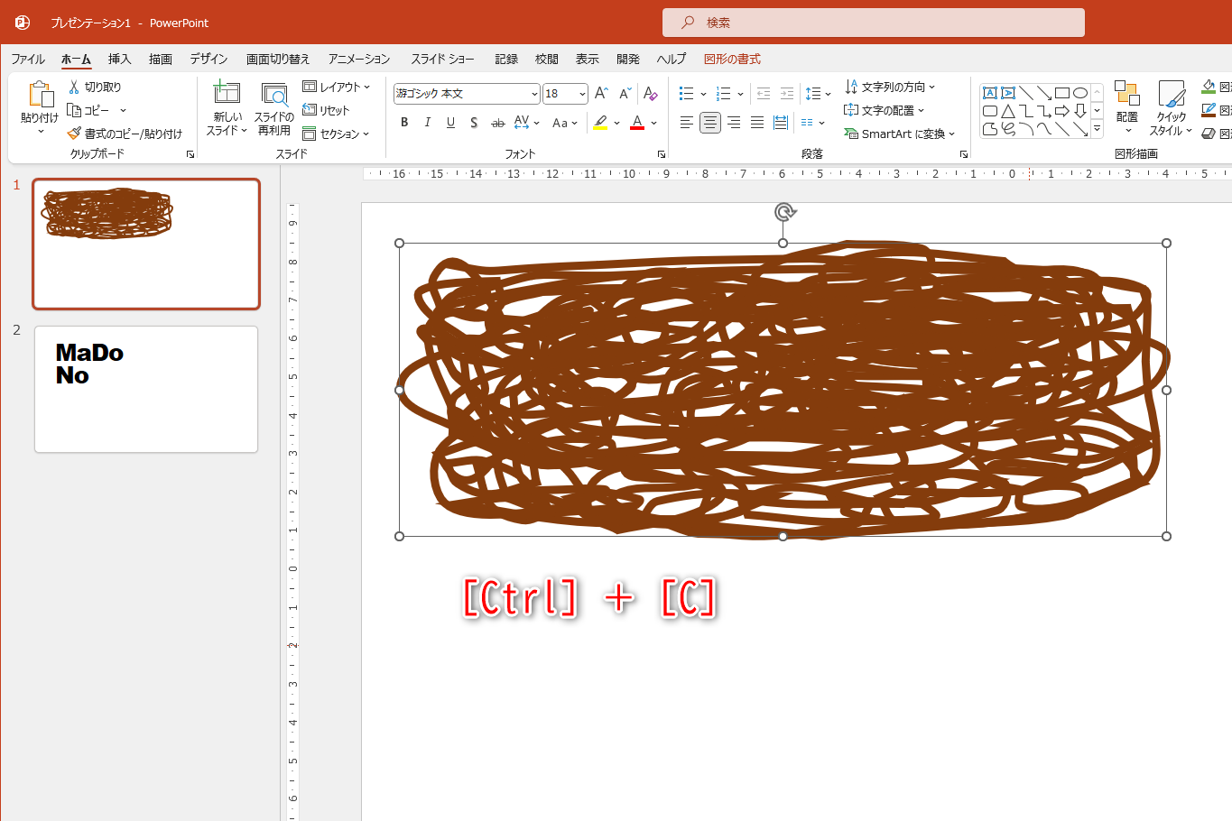Select the Arrow shape tool
Image resolution: width=1232 pixels, height=821 pixels.
click(1044, 93)
